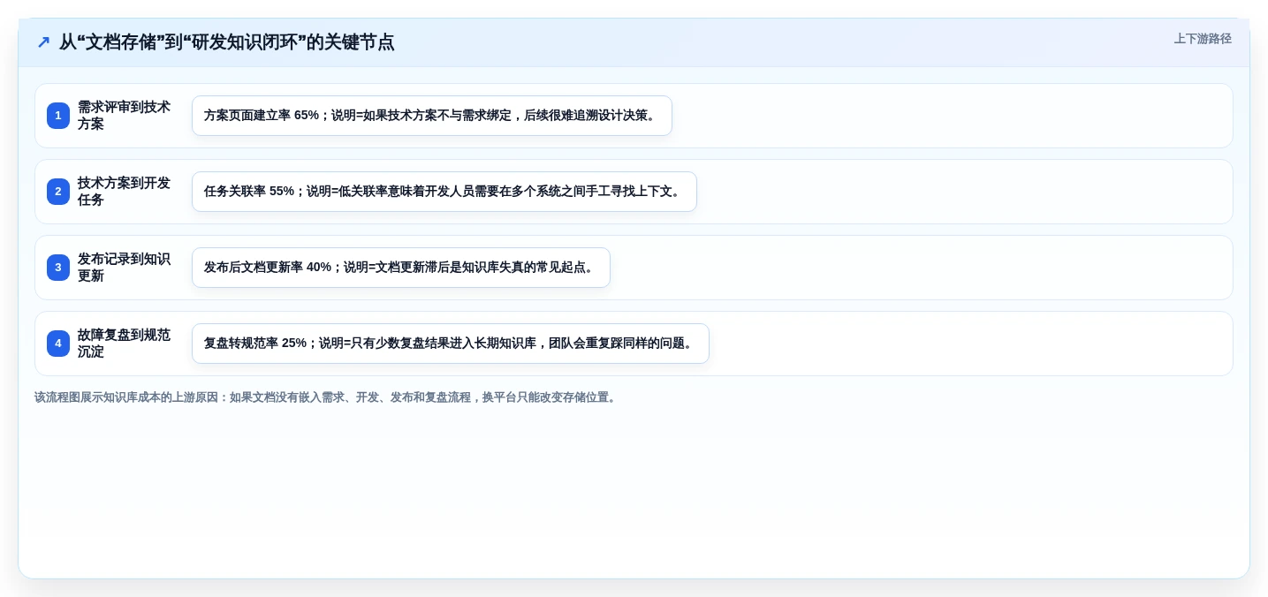
Task: Click the step 3 number badge
Action: [x=58, y=268]
